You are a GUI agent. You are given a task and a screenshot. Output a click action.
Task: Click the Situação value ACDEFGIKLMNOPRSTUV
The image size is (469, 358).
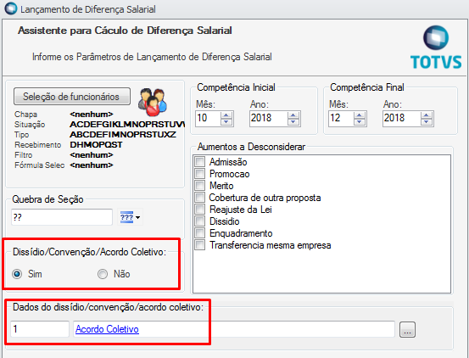click(127, 125)
